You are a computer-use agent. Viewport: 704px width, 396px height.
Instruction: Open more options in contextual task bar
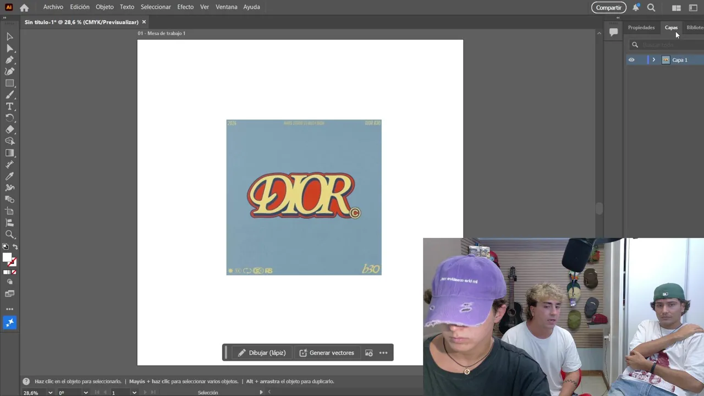[383, 353]
